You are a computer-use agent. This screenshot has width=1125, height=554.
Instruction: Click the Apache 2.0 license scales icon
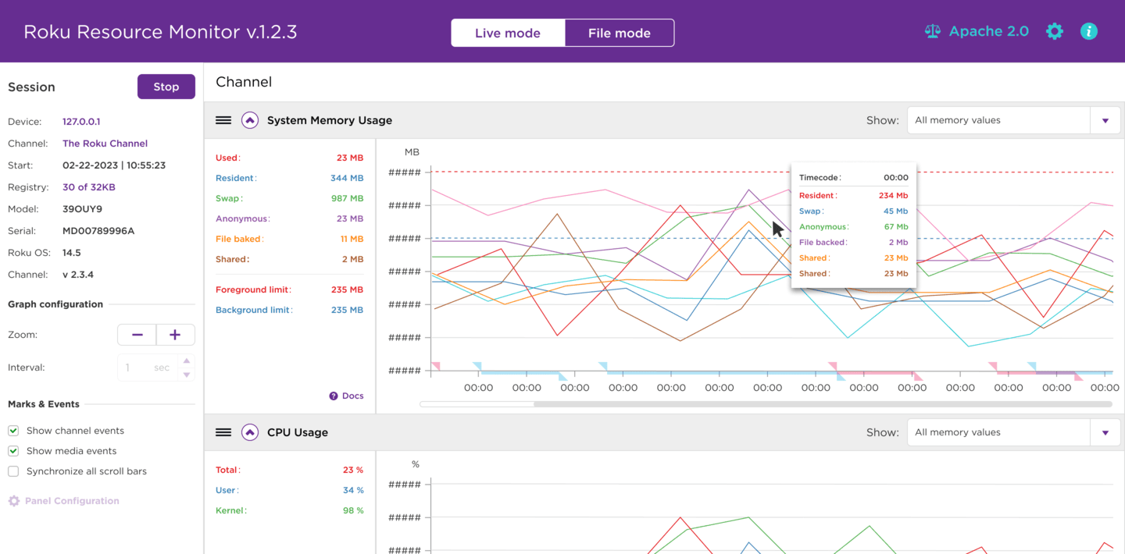(x=932, y=31)
